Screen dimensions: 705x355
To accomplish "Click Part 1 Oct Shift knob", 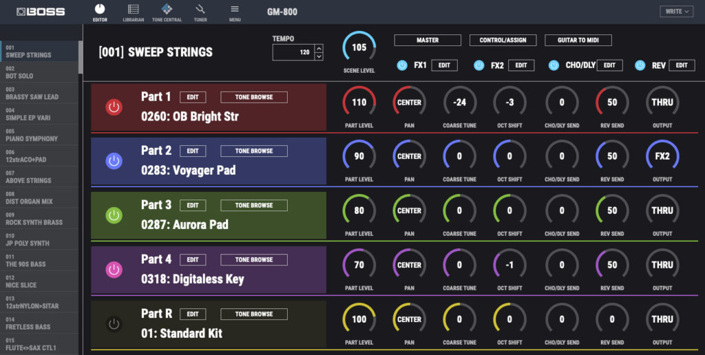I will pyautogui.click(x=509, y=103).
